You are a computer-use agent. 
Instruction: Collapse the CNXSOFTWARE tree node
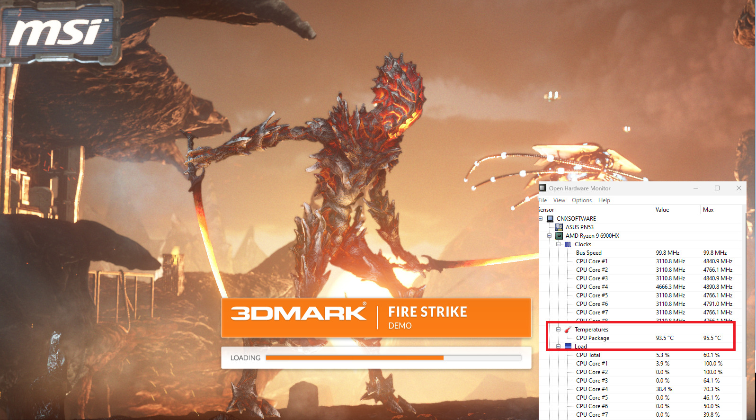click(x=541, y=219)
